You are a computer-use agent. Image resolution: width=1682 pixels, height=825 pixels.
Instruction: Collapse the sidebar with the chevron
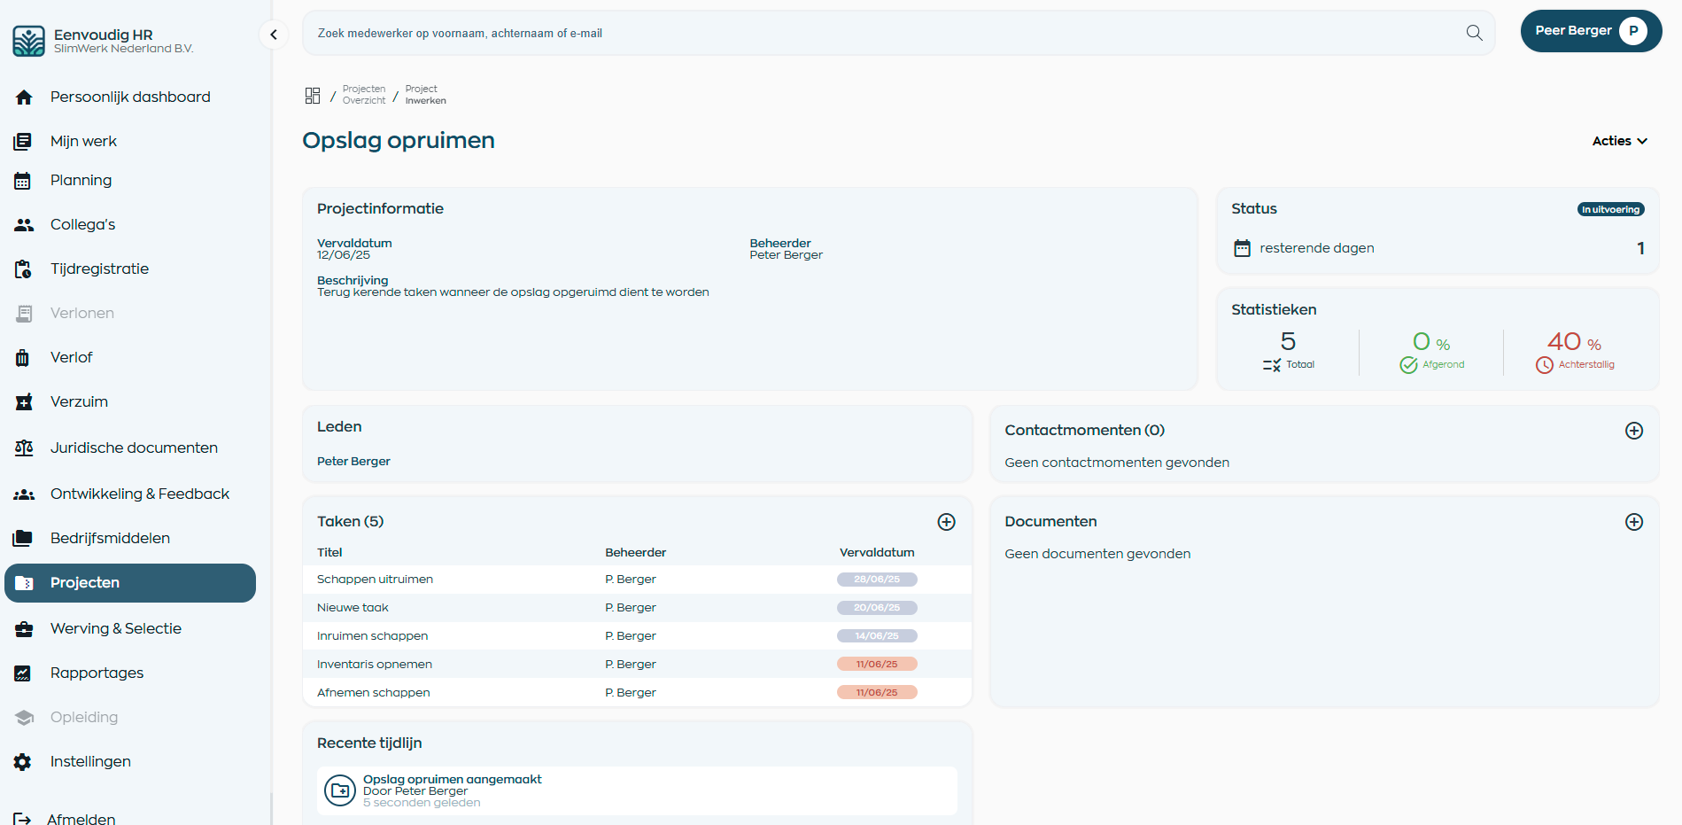[274, 35]
